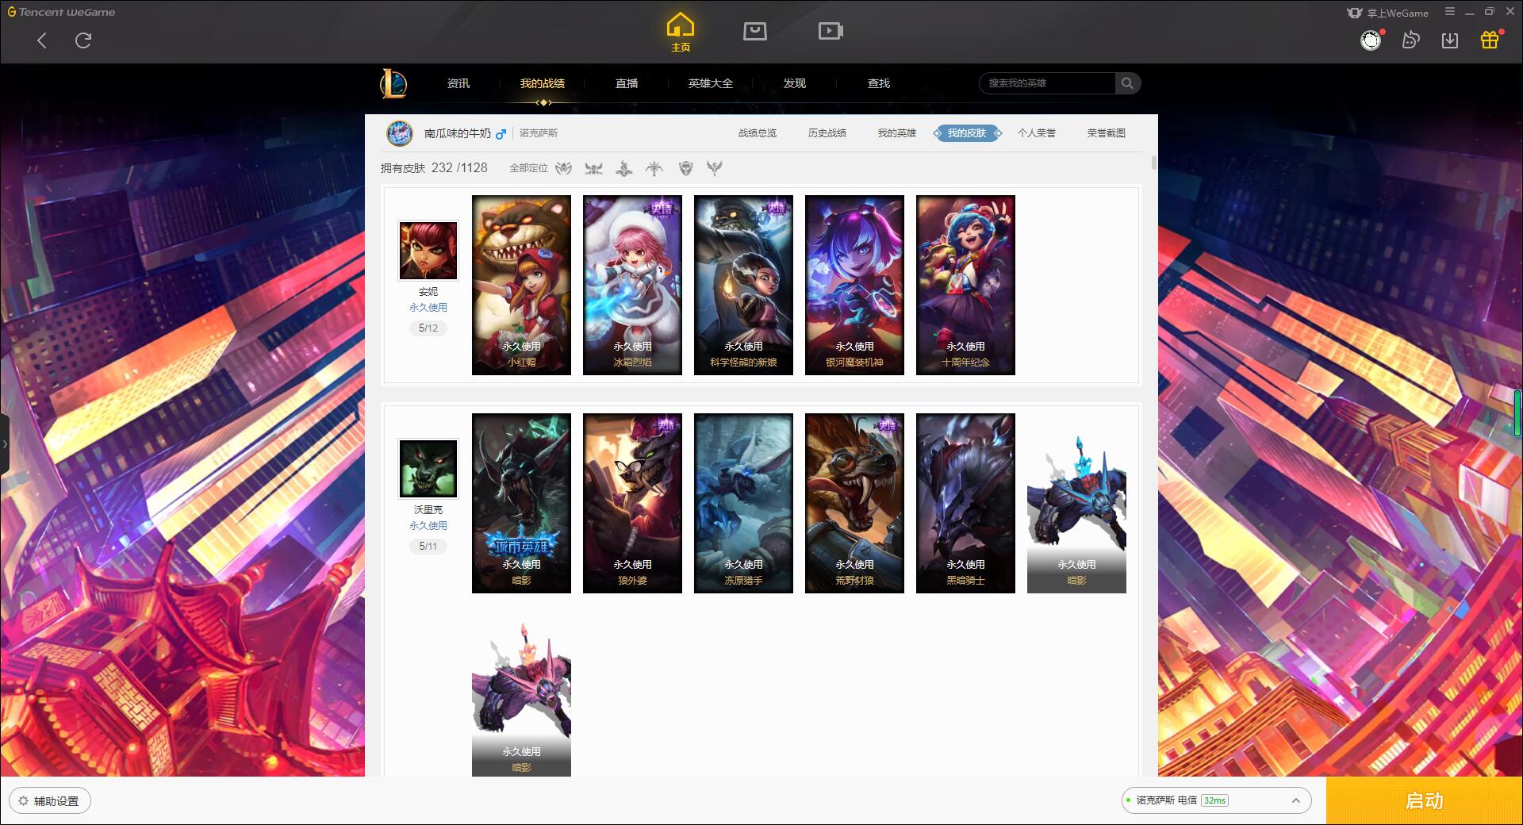This screenshot has height=825, width=1523.
Task: Click the 5/11 skin count badge
Action: click(428, 547)
